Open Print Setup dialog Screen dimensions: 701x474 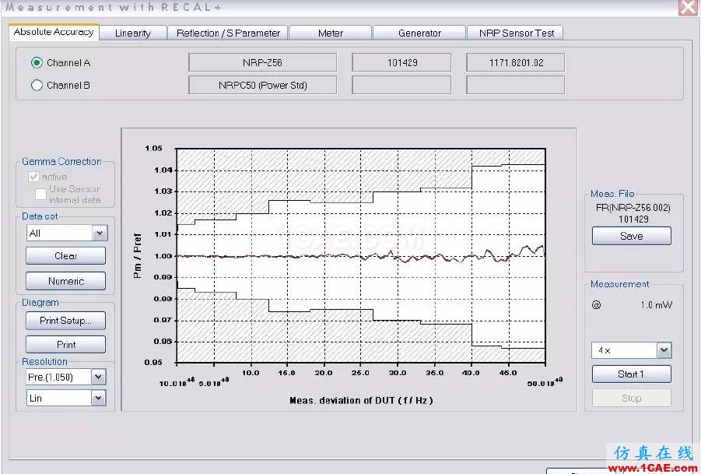[65, 321]
